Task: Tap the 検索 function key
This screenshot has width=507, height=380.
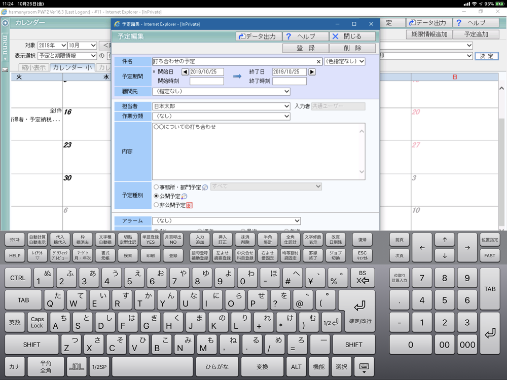Action: 128,255
